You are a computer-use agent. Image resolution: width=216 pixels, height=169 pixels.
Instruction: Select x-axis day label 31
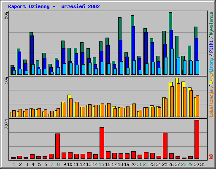point(202,164)
